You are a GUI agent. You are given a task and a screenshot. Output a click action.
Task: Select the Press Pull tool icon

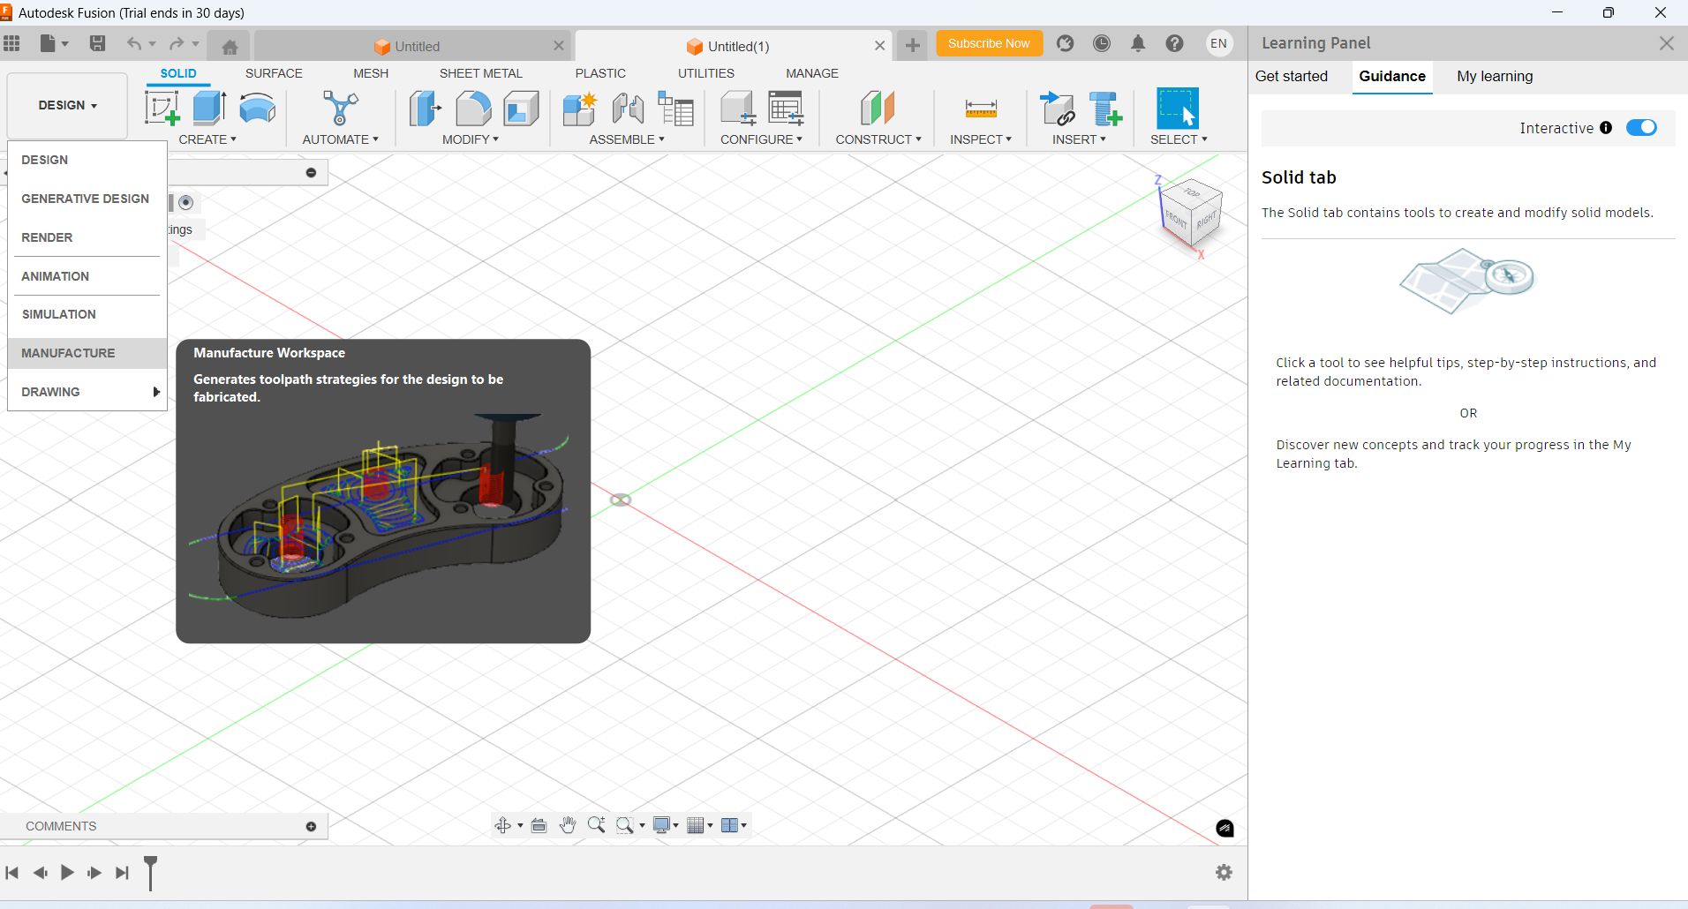[426, 109]
